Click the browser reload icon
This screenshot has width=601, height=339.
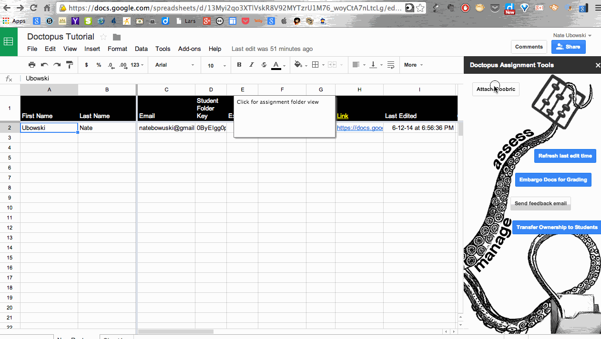pos(33,8)
